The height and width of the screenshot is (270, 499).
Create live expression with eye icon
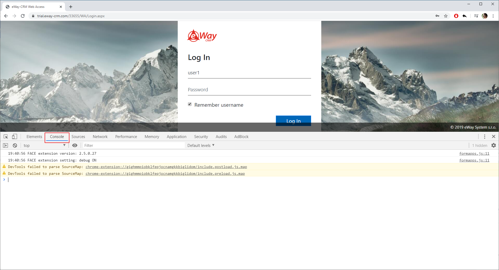(x=75, y=145)
